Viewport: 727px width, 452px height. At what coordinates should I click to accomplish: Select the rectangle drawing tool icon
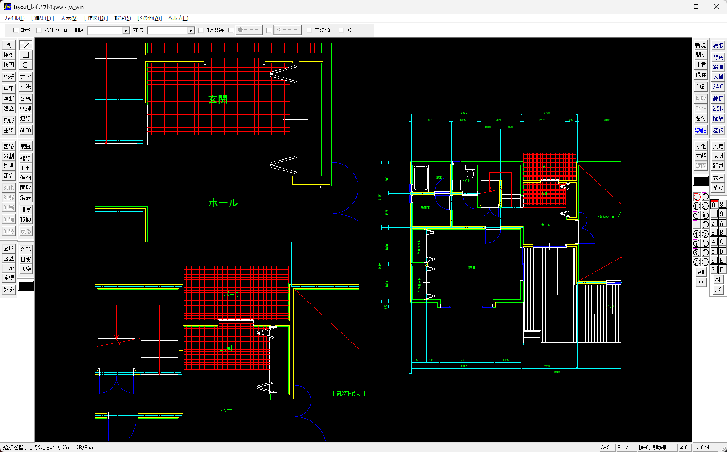point(26,55)
